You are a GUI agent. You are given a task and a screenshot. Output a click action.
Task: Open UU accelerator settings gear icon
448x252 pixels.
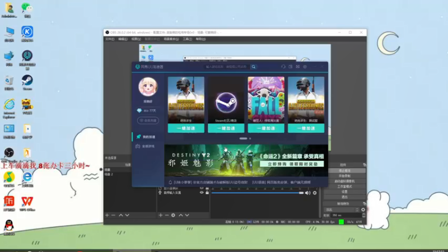(305, 67)
